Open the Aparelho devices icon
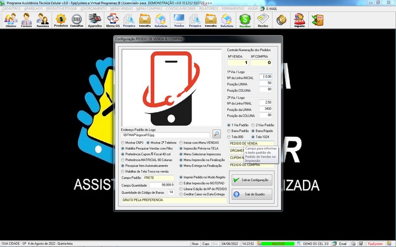 (95, 20)
